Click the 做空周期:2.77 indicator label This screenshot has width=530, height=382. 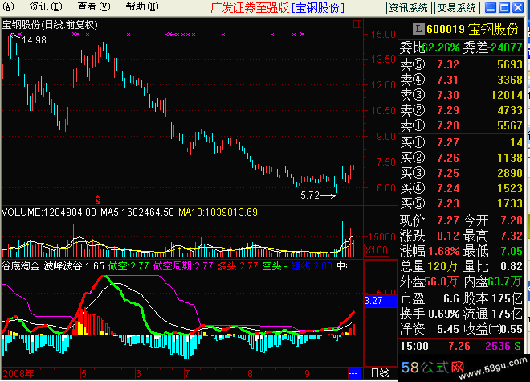pos(183,266)
